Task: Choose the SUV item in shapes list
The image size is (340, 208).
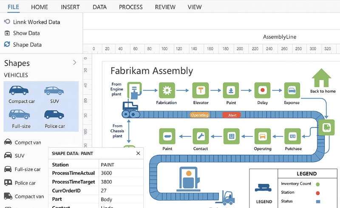Action: 14,155
